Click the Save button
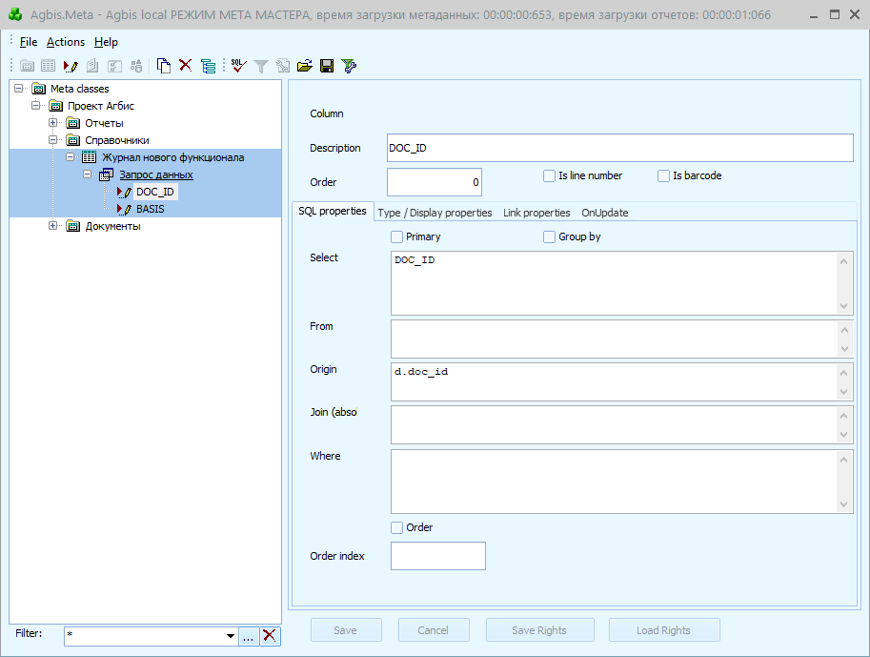This screenshot has height=657, width=870. pyautogui.click(x=346, y=630)
